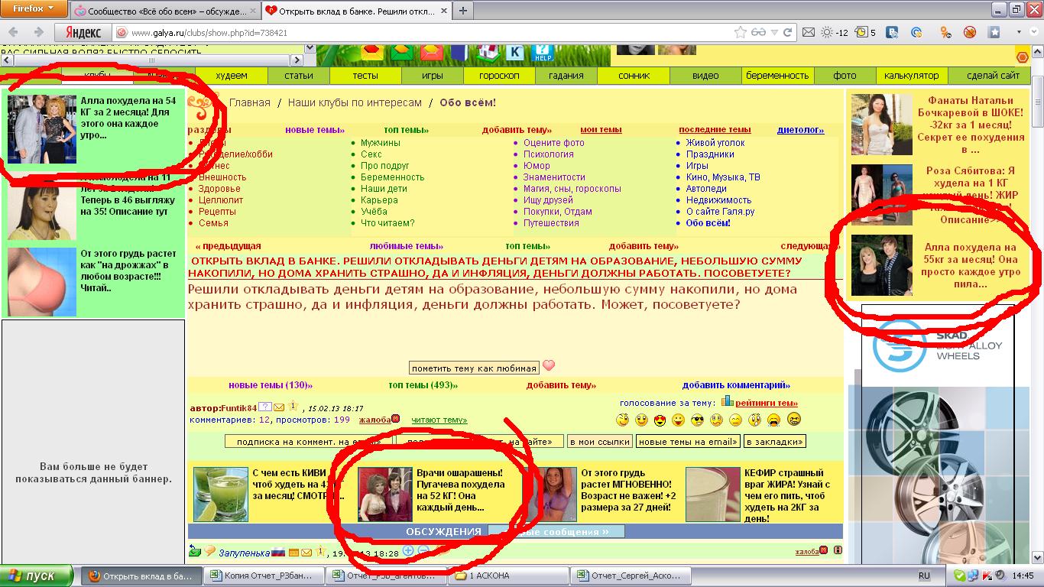The width and height of the screenshot is (1044, 587).
Task: Open the bookmarks star toolbar button
Action: tap(994, 33)
